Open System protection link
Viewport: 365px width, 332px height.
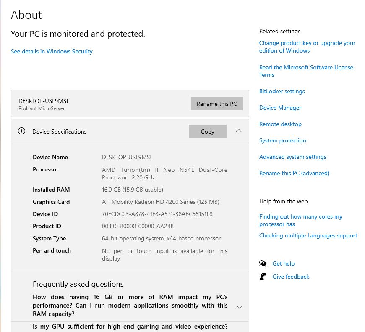click(282, 140)
